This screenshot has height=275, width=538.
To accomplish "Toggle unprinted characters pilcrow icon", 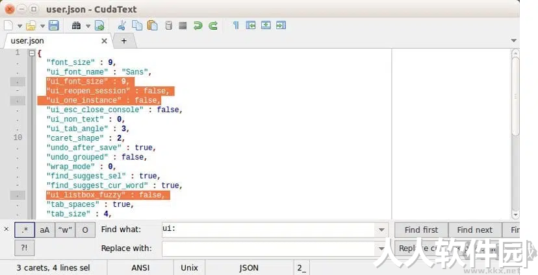I will coord(236,25).
